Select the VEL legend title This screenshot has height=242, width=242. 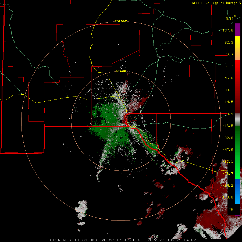point(236,16)
